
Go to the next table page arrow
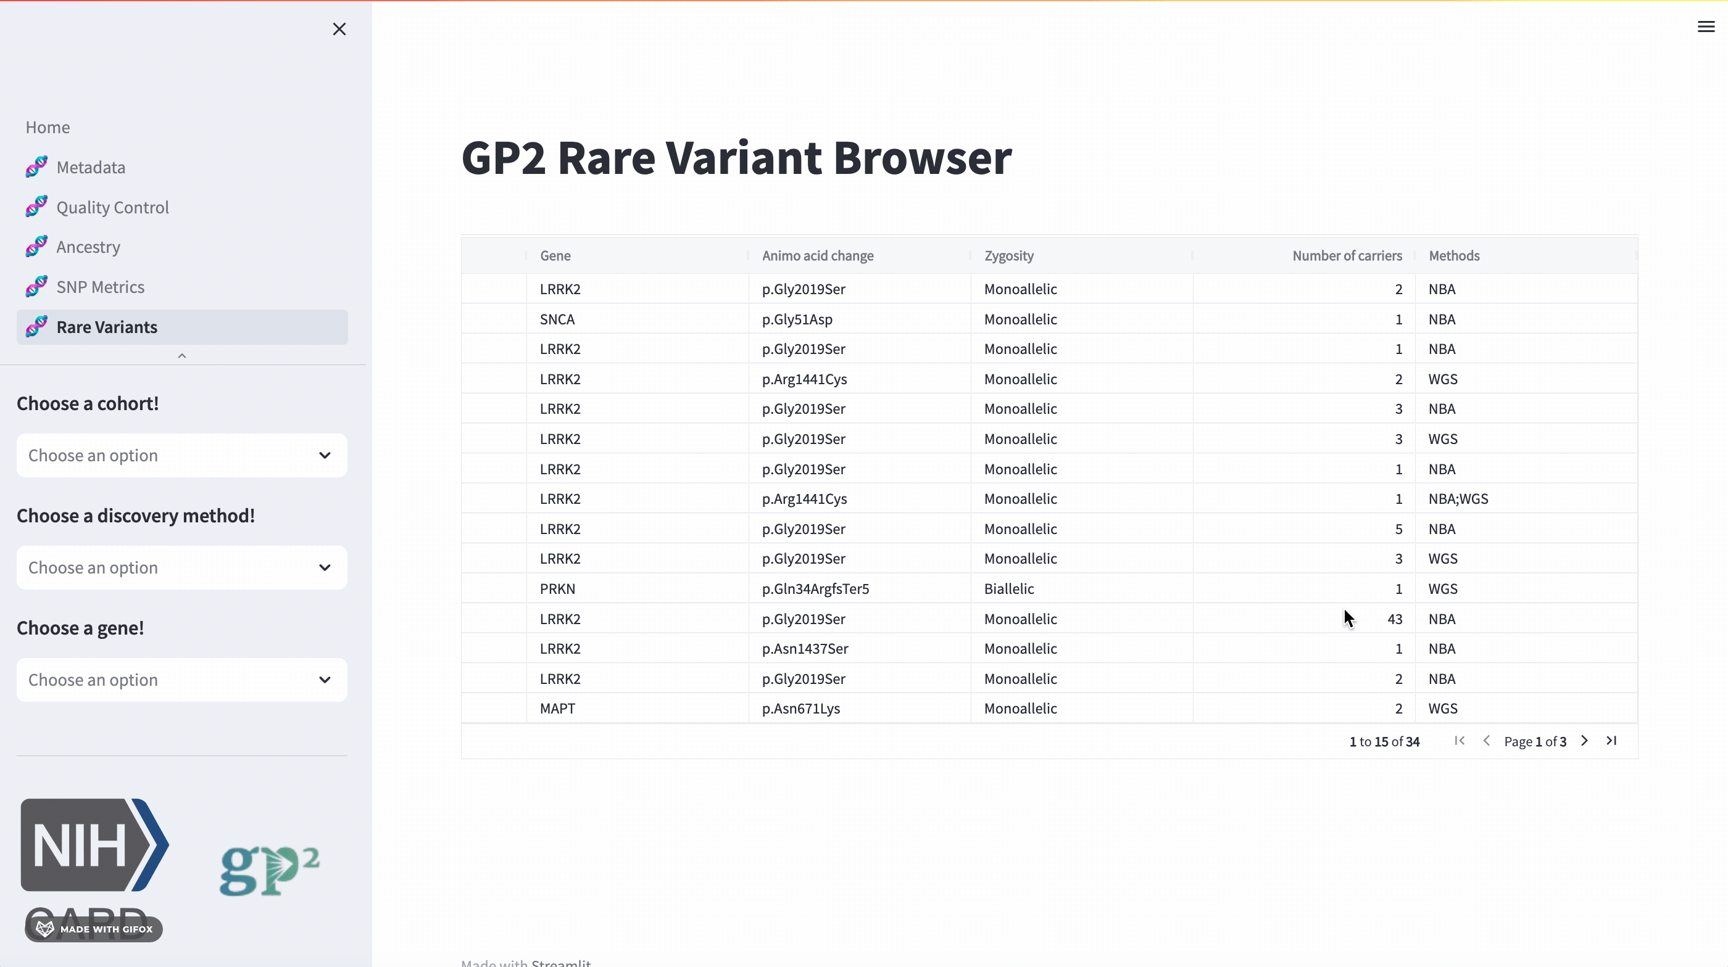(x=1584, y=741)
